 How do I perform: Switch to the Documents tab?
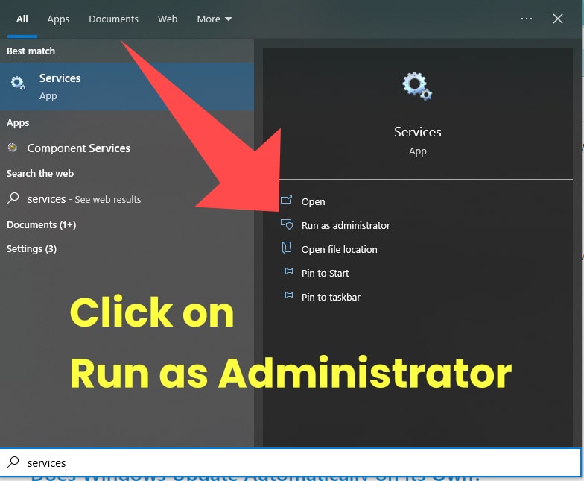(x=113, y=19)
